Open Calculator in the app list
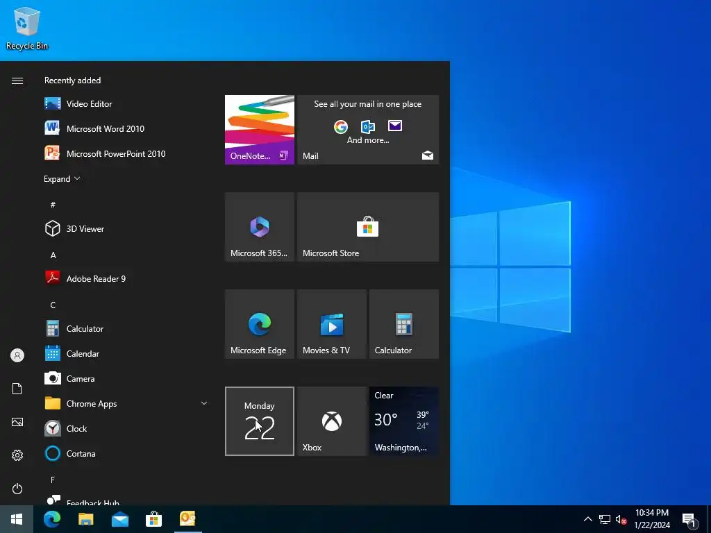The height and width of the screenshot is (533, 711). click(x=126, y=328)
